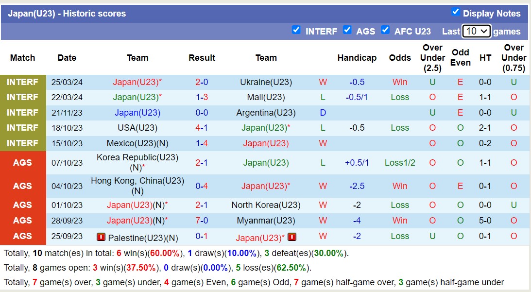Screen dimensions: 531x292
Task: Click the AGS badge on the 07/10/23 row
Action: coord(22,163)
